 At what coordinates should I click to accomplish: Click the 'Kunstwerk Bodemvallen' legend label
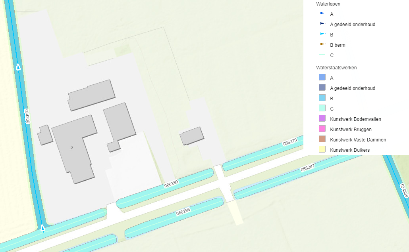tap(355, 119)
